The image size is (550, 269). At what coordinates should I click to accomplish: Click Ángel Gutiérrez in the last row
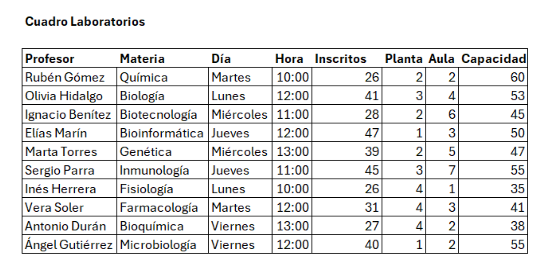(x=69, y=245)
